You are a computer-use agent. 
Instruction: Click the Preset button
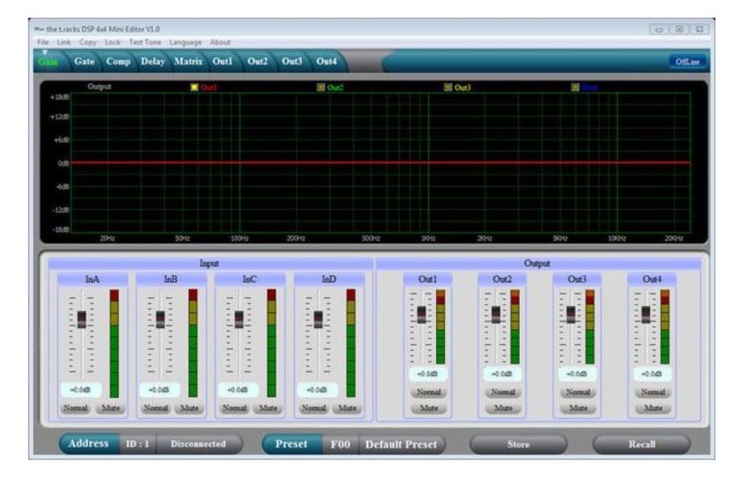(291, 444)
